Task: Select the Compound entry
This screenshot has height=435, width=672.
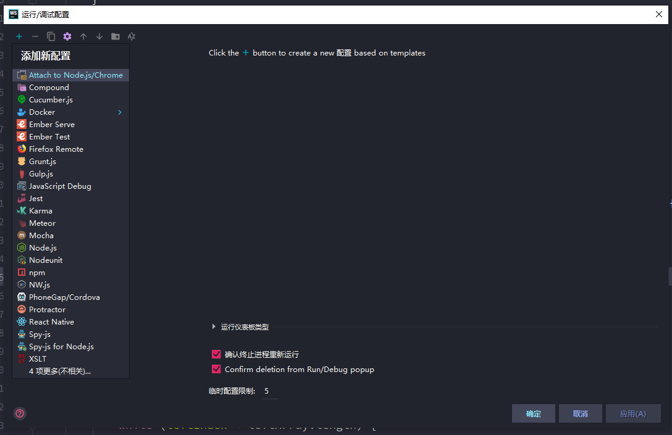Action: [70, 88]
